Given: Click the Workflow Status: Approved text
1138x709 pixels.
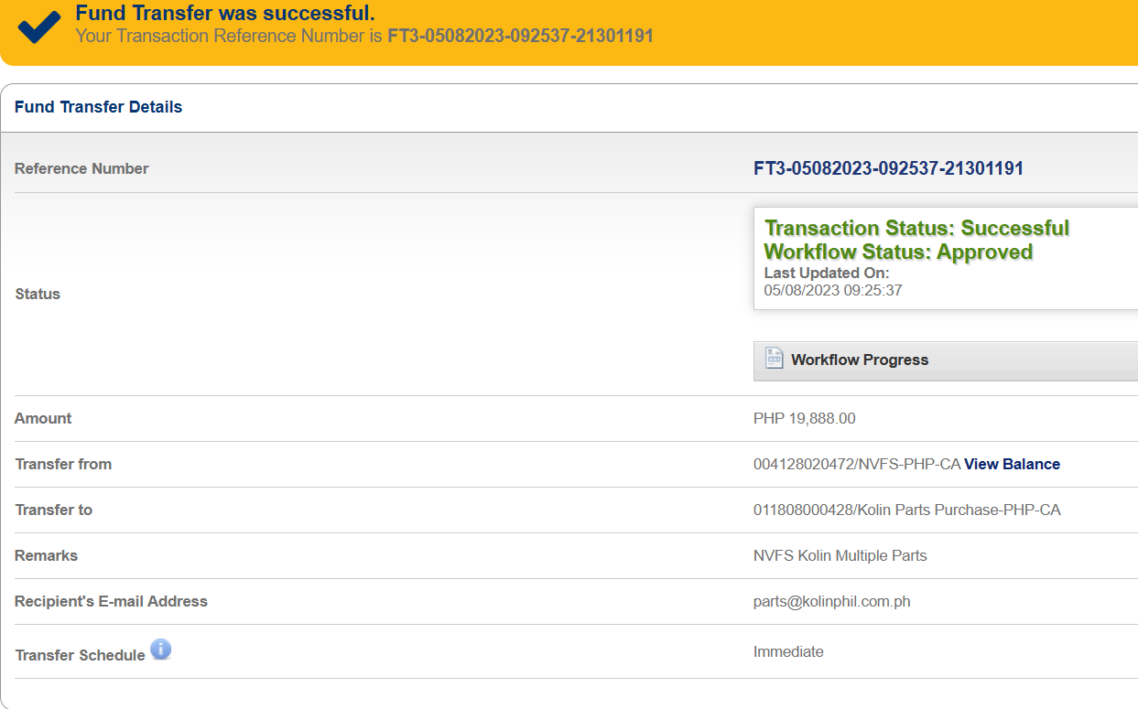Looking at the screenshot, I should [898, 252].
